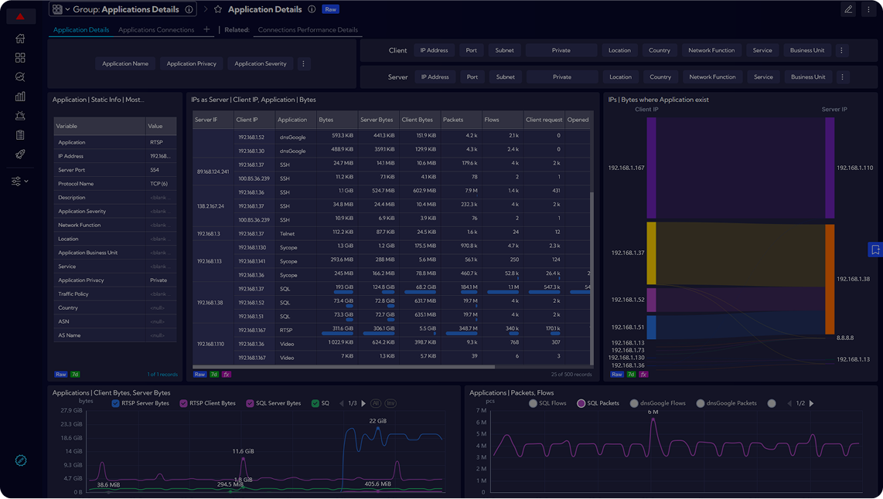
Task: Open the dashboards grid icon in the sidebar
Action: (x=20, y=58)
